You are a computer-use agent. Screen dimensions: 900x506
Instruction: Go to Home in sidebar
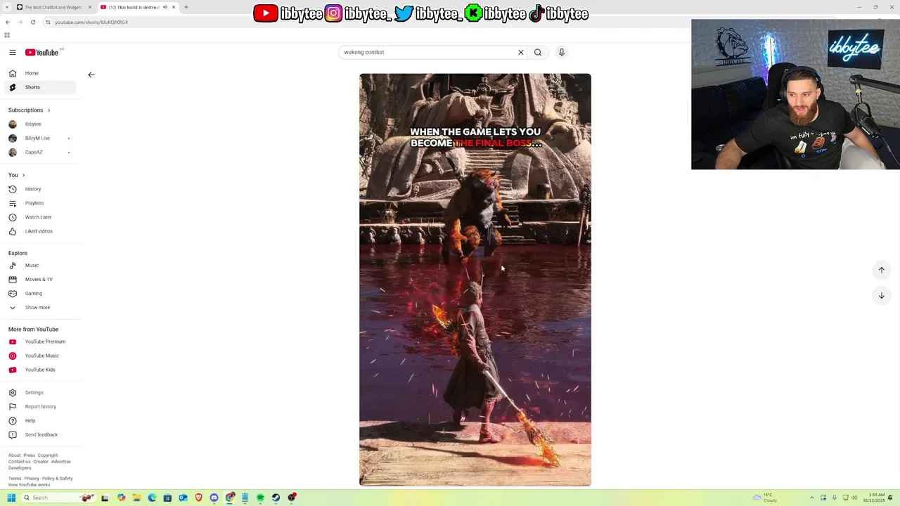tap(40, 73)
